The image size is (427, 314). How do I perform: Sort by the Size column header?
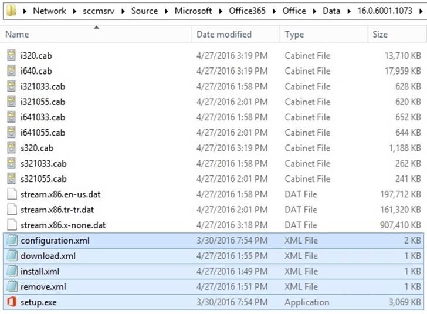[396, 35]
